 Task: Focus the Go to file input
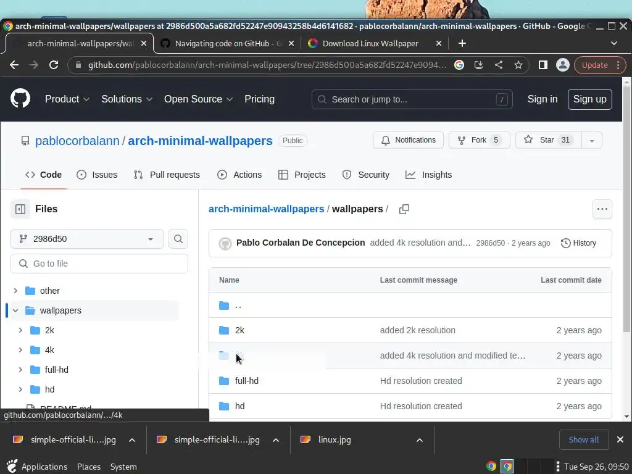pyautogui.click(x=99, y=263)
